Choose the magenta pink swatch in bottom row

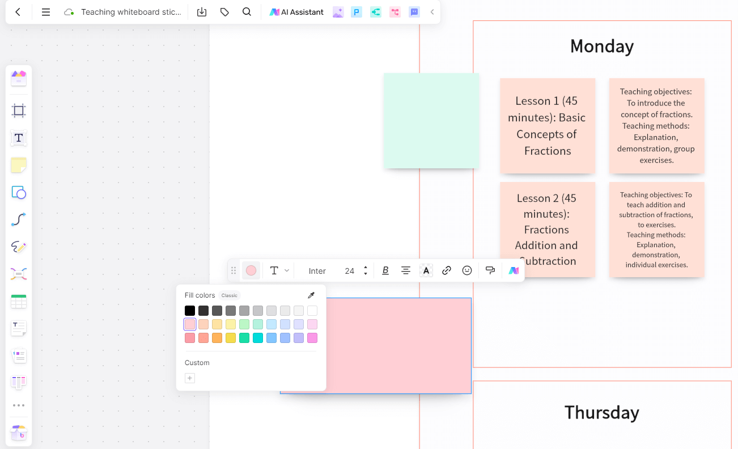312,338
